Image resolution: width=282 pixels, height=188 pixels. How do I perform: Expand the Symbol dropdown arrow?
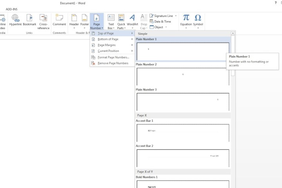pos(198,28)
